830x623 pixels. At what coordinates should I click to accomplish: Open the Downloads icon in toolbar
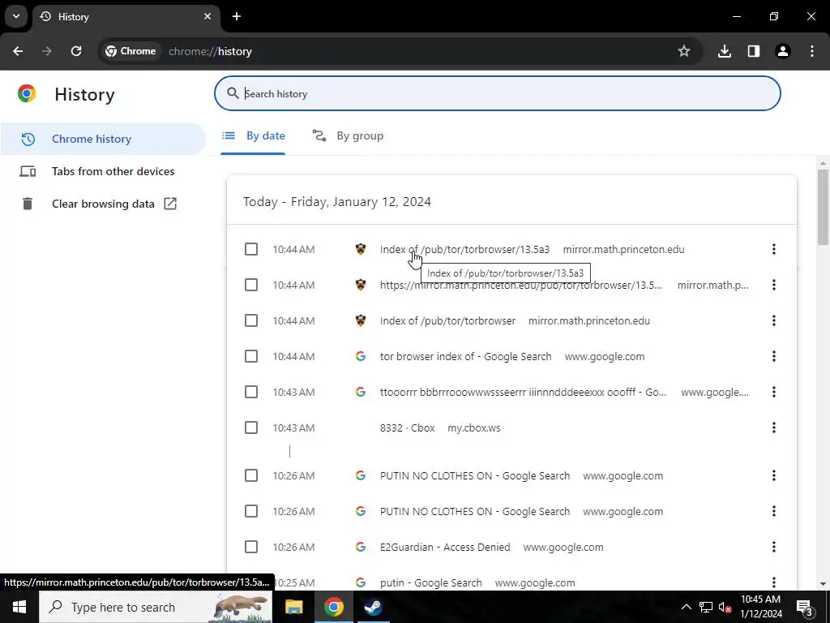(x=725, y=51)
